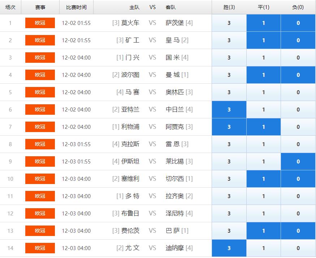The width and height of the screenshot is (316, 258).
Task: Open away team 泽尼特
Action: (x=175, y=214)
